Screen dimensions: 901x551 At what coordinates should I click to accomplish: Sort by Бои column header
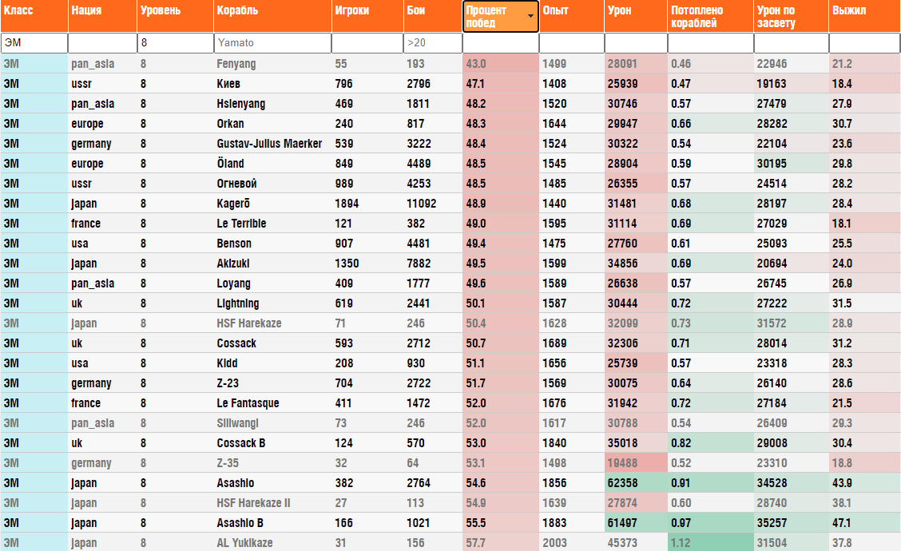[x=433, y=16]
